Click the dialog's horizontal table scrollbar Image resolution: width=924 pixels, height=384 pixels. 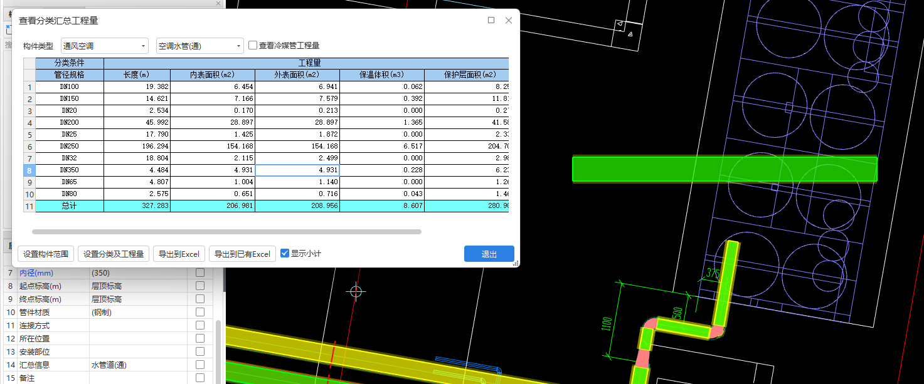click(226, 232)
